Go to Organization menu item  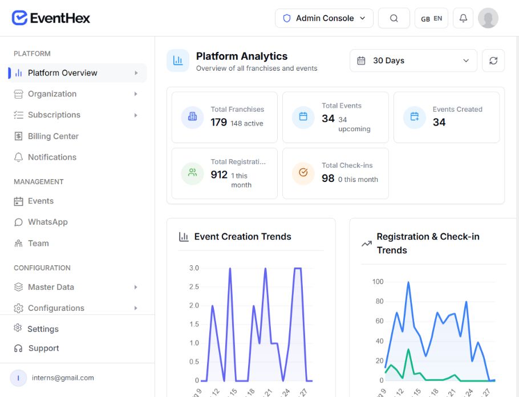tap(77, 94)
